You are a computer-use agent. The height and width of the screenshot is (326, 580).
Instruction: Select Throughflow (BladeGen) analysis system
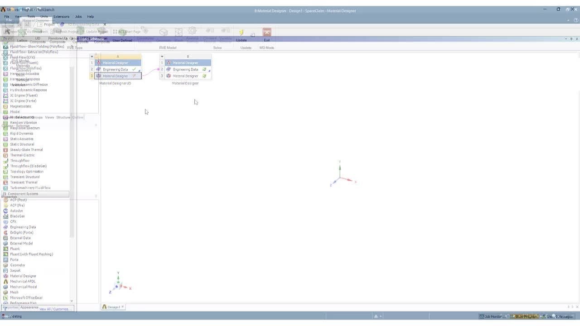(x=28, y=166)
